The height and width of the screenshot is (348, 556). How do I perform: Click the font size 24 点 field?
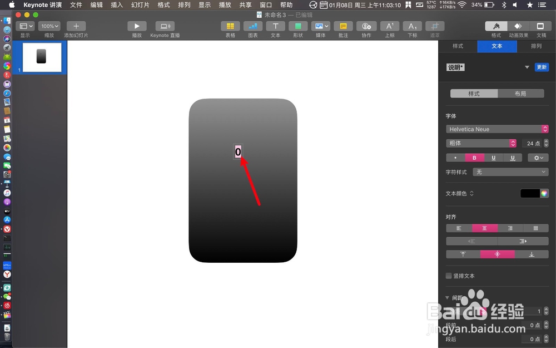533,143
